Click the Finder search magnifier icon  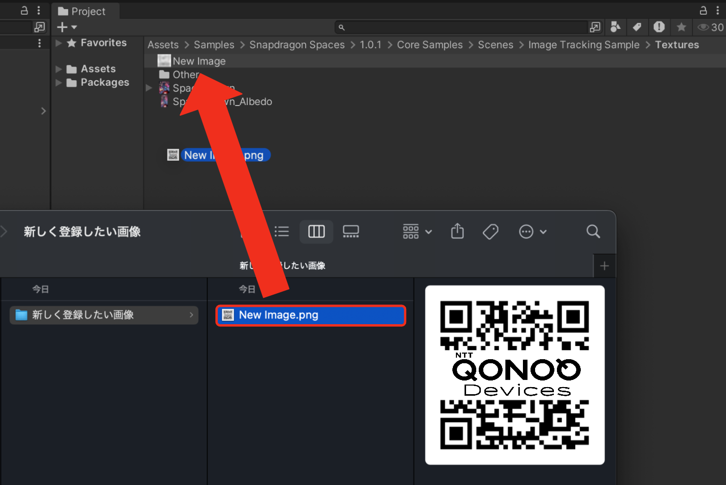point(593,232)
